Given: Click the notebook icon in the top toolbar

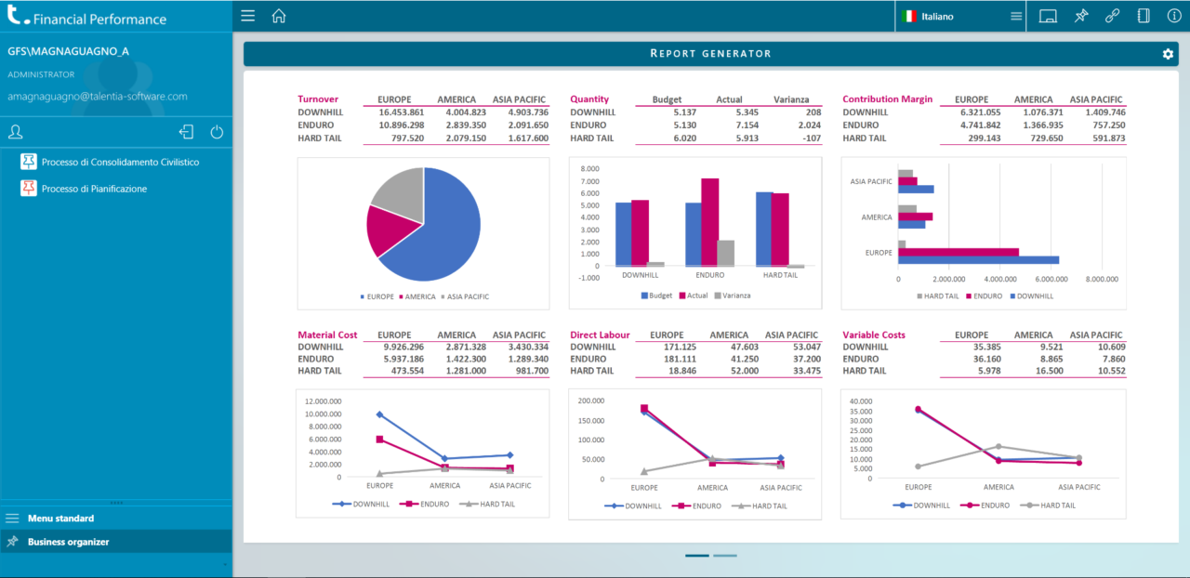Looking at the screenshot, I should (1144, 15).
